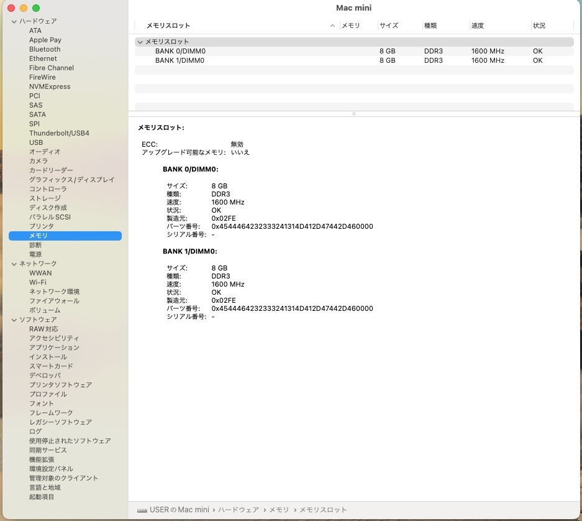
Task: Select SAS in sidebar
Action: (35, 105)
